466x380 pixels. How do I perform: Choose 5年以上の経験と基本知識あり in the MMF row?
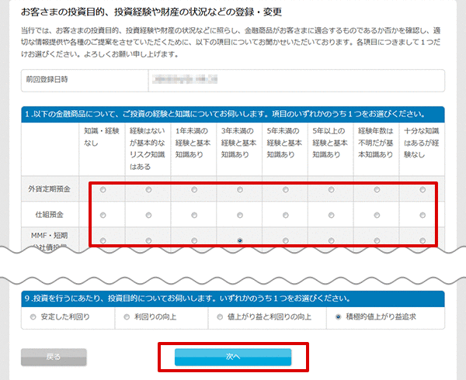331,240
